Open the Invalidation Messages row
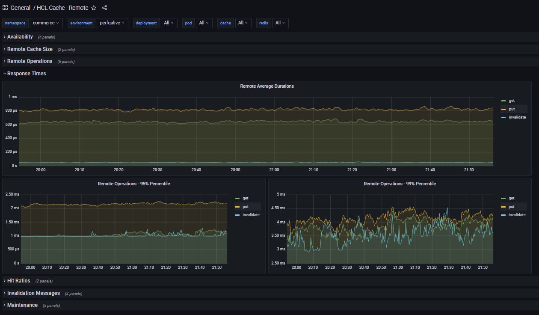 [x=33, y=293]
